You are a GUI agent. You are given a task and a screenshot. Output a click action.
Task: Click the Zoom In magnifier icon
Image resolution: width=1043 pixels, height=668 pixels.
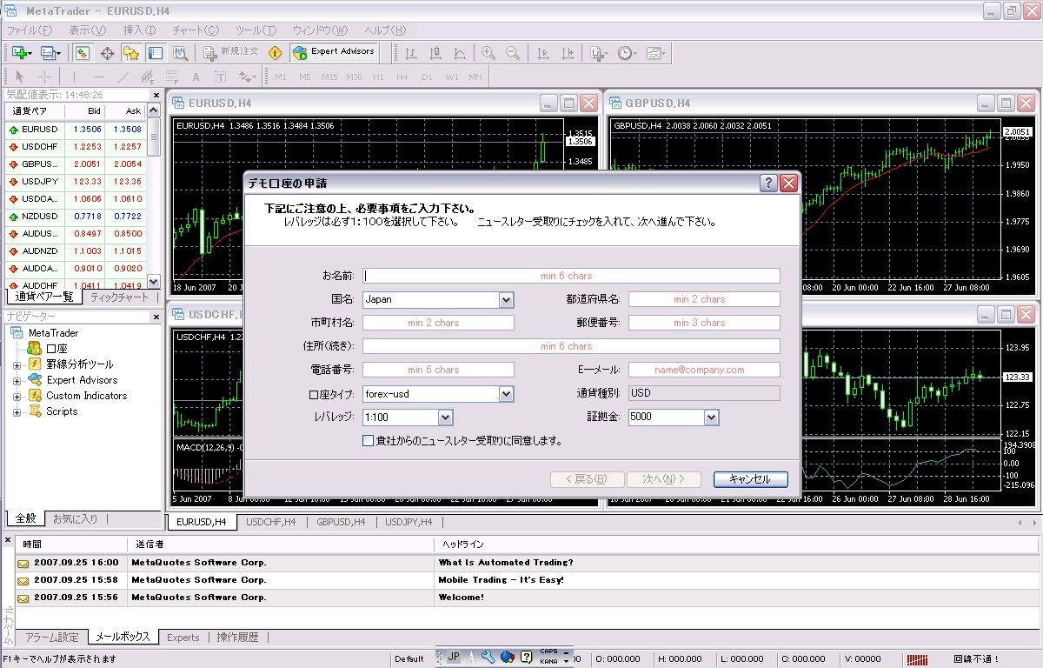[x=488, y=53]
